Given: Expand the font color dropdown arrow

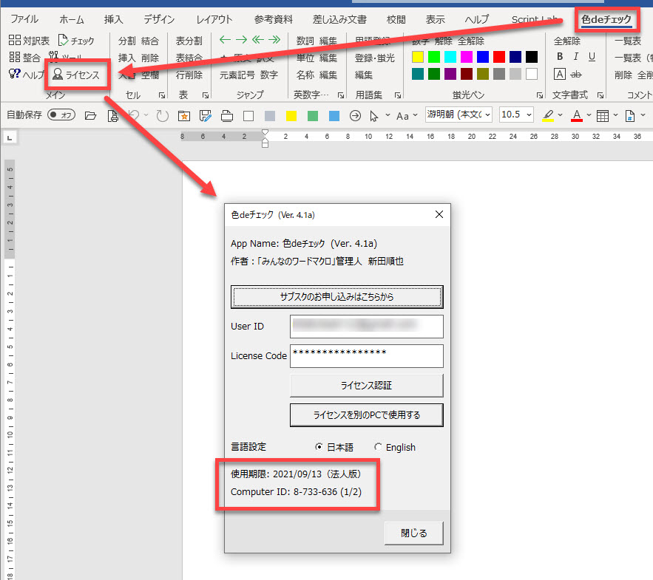Looking at the screenshot, I should [x=589, y=115].
